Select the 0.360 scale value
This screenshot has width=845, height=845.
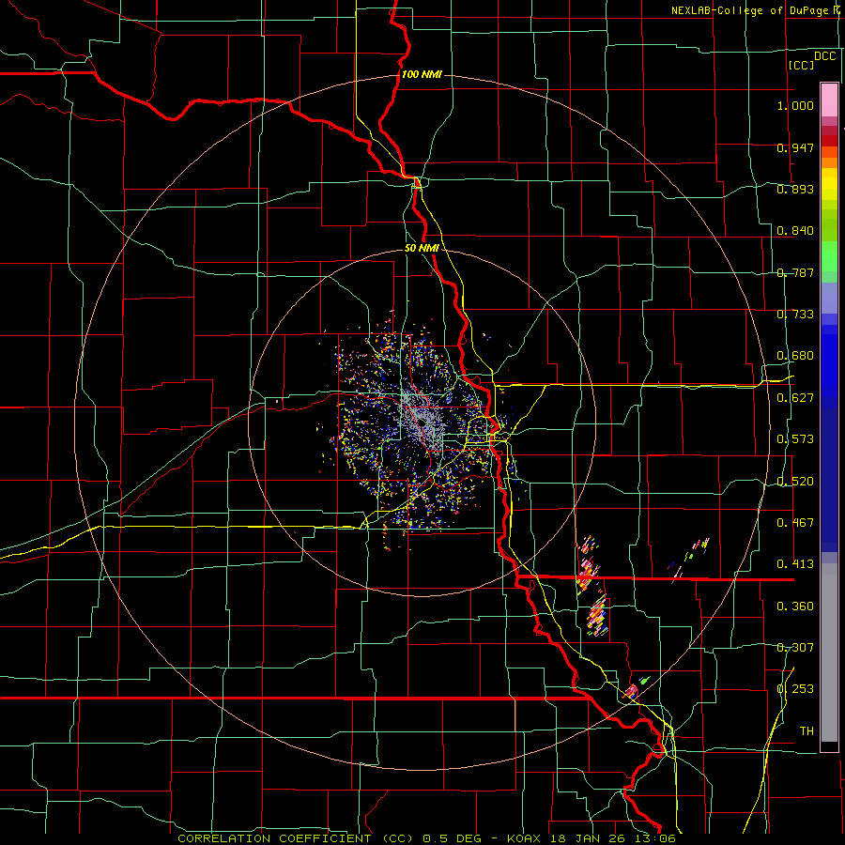coord(795,607)
